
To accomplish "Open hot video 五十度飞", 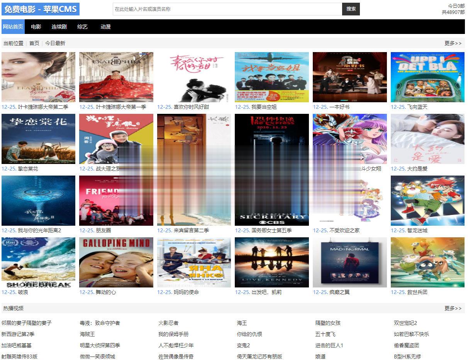I will point(326,334).
